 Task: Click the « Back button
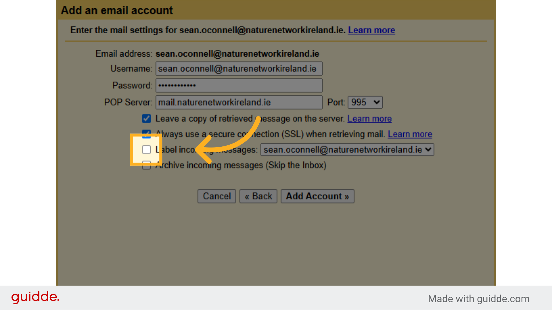coord(258,196)
